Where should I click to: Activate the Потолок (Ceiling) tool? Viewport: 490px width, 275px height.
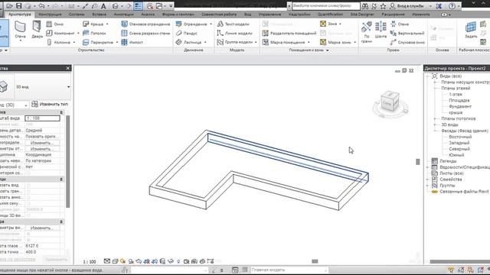[x=94, y=33]
